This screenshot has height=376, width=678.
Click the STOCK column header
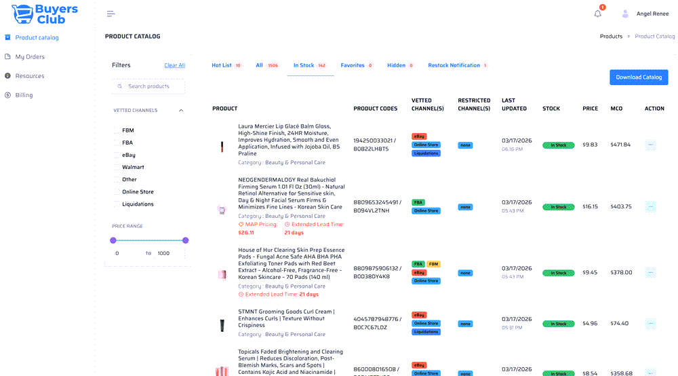coord(551,109)
